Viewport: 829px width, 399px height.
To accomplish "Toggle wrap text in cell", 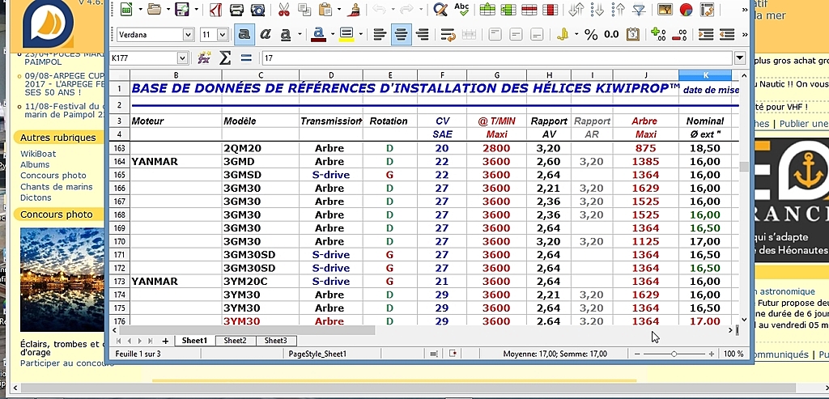I will coord(448,35).
